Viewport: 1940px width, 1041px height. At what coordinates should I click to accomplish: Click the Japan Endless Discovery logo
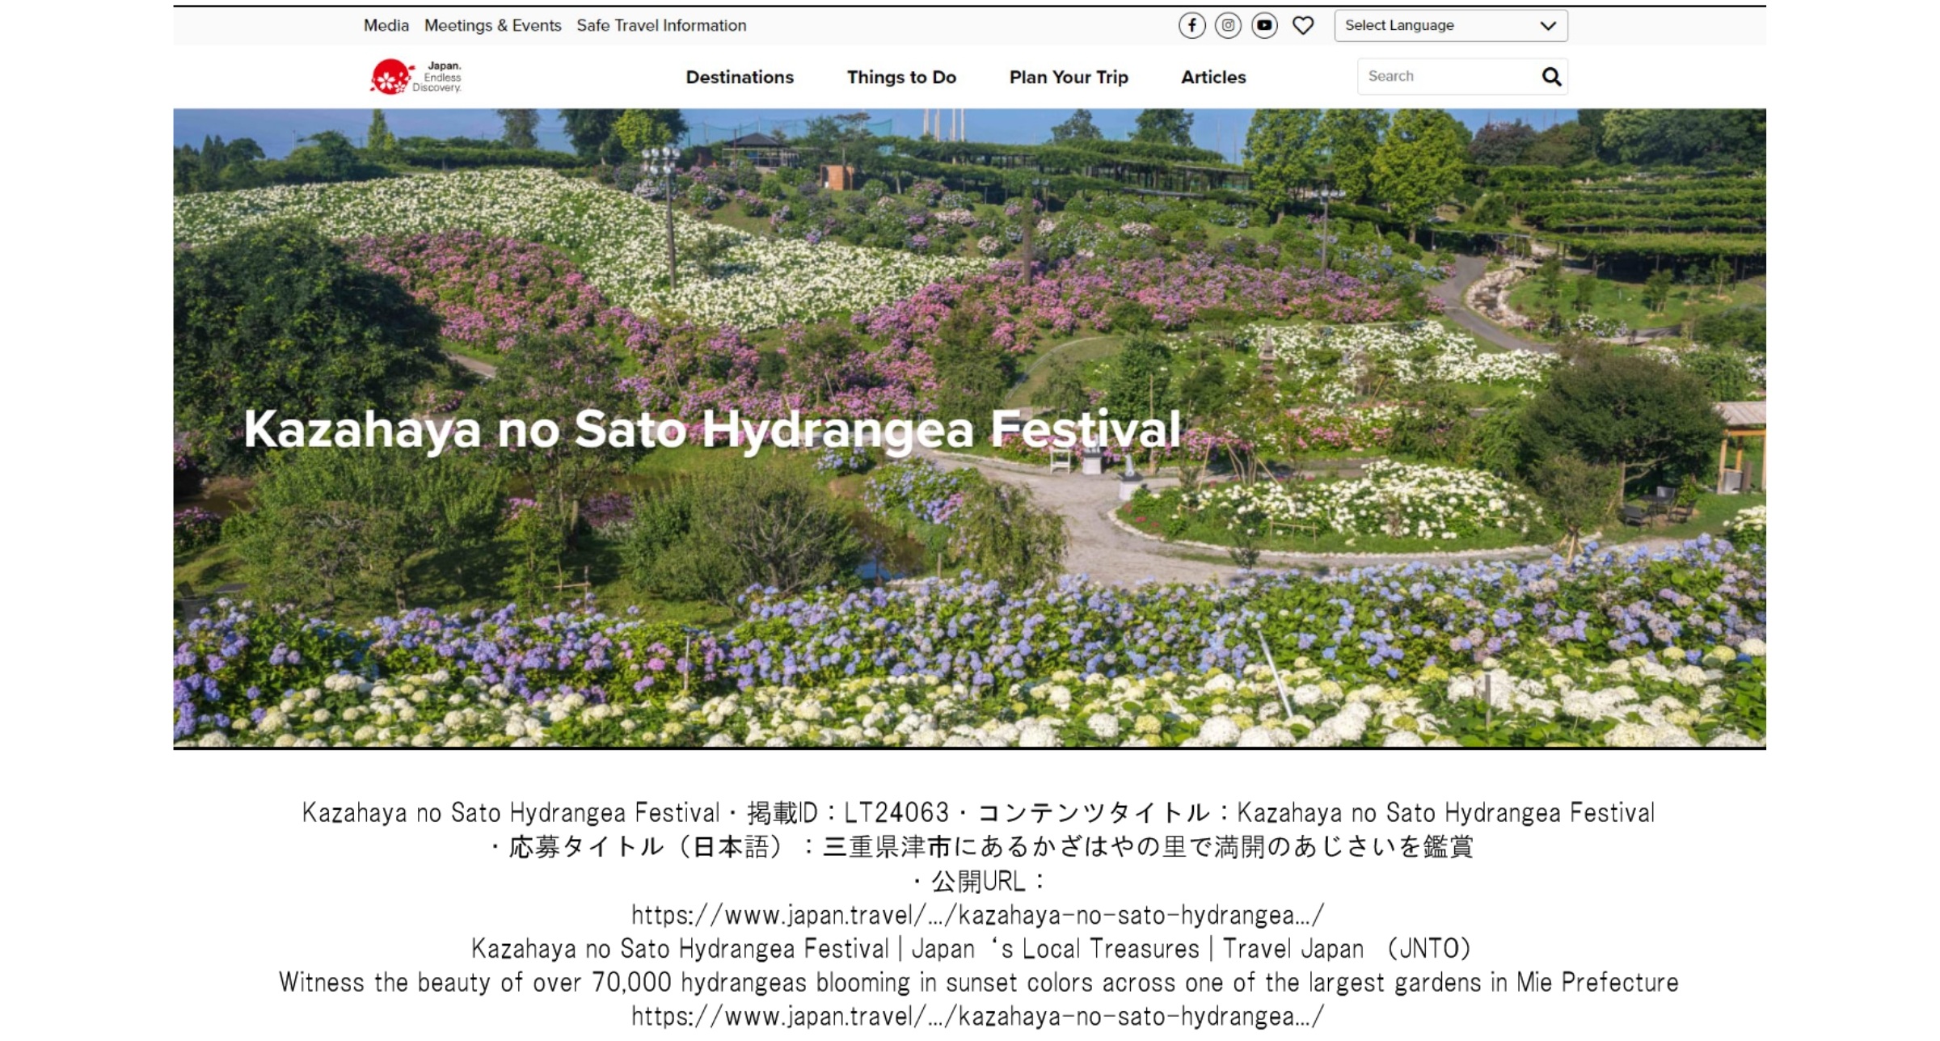coord(415,77)
